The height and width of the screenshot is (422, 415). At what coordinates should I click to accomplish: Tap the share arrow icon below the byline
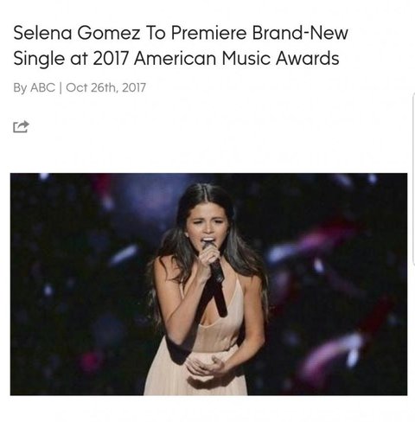pos(21,126)
